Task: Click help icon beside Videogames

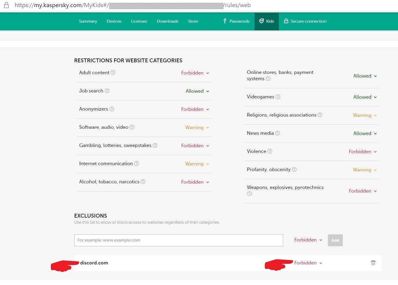Action: [278, 97]
